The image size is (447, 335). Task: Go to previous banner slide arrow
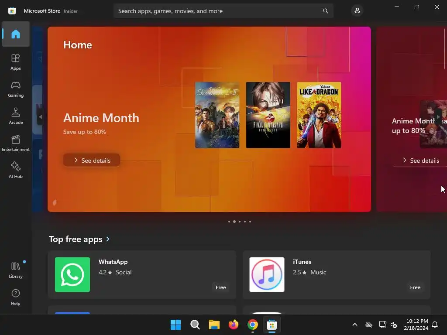pyautogui.click(x=40, y=117)
